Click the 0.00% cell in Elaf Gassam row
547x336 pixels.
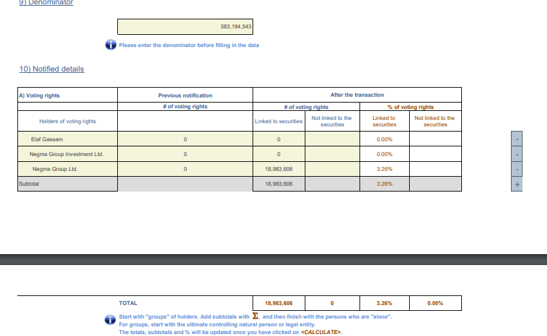385,139
